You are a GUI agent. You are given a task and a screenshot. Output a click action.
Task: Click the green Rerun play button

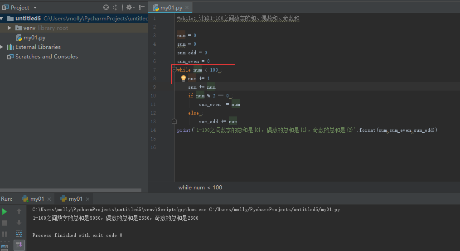(5, 212)
